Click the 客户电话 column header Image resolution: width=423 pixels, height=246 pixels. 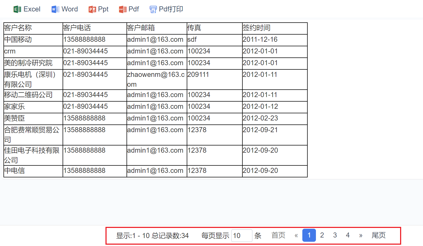95,28
